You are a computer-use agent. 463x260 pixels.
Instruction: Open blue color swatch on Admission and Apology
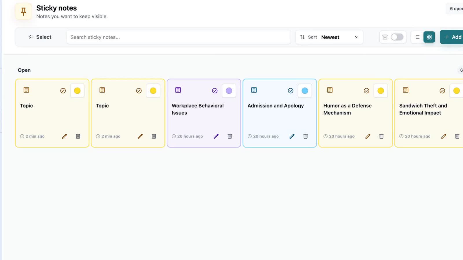305,91
